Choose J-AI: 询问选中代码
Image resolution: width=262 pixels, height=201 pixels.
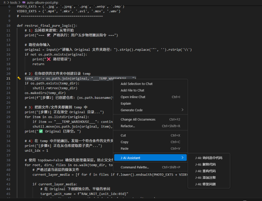coord(209,158)
